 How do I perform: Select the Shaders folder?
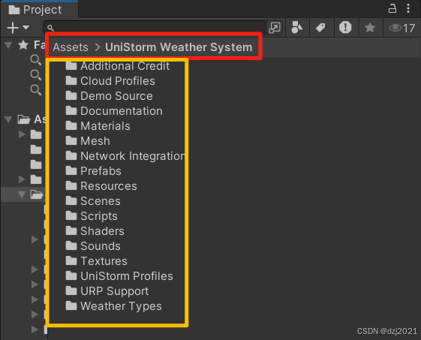click(95, 231)
